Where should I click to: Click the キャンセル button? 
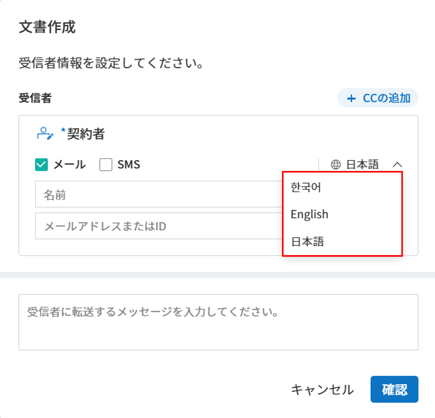pos(322,390)
